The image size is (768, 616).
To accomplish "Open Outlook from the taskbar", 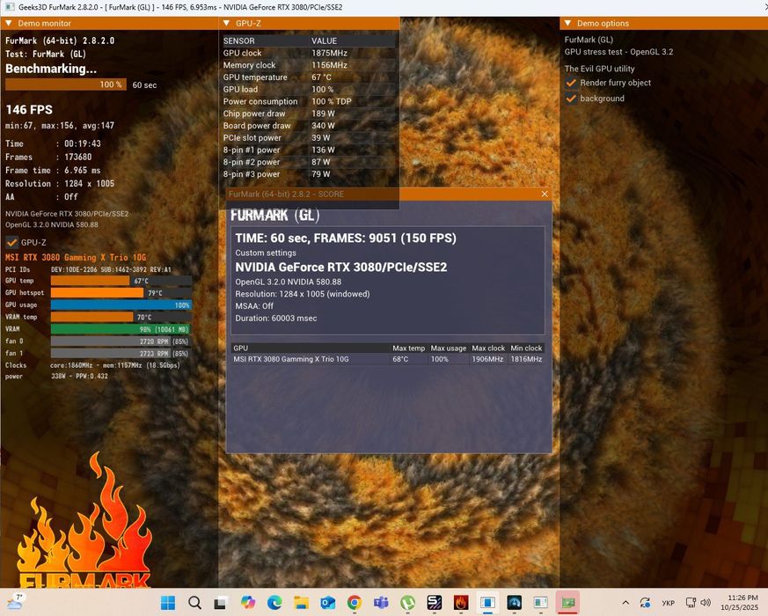I will [x=327, y=602].
